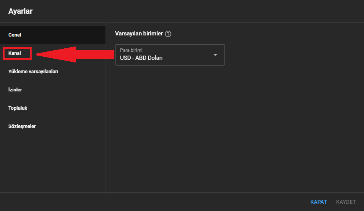Click empty footer area left of KAPAT
The image size is (364, 211).
[152, 202]
